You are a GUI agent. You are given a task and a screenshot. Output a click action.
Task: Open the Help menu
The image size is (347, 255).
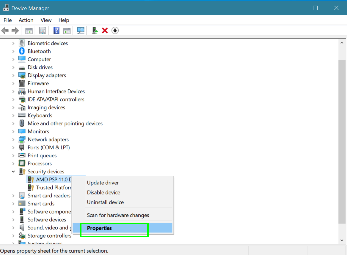click(x=64, y=20)
